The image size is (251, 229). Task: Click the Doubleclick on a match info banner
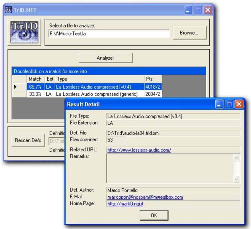click(109, 71)
